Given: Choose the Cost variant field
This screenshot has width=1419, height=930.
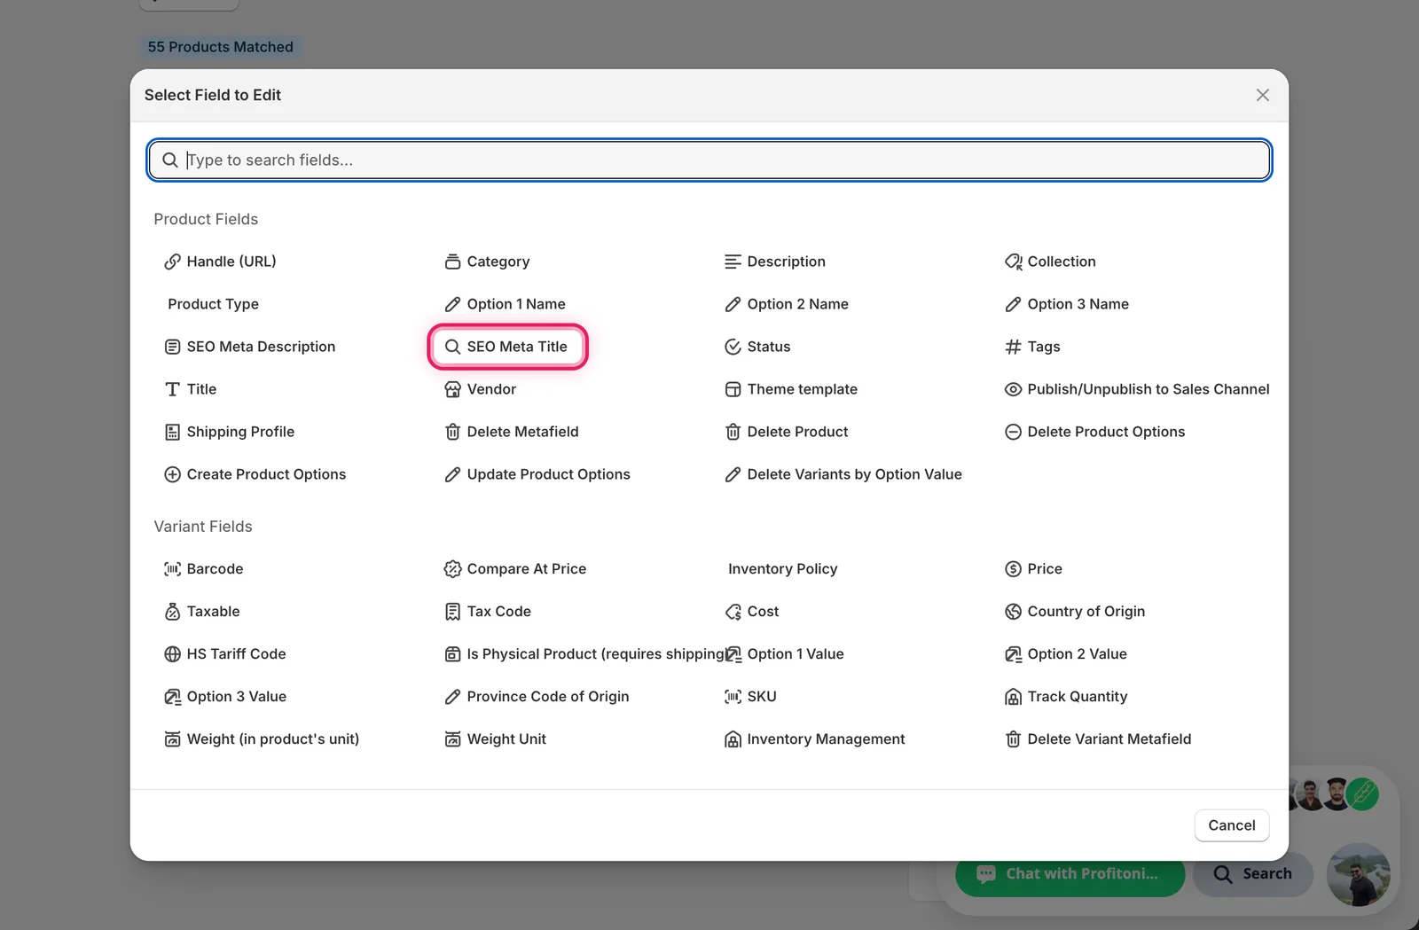Looking at the screenshot, I should tap(752, 612).
